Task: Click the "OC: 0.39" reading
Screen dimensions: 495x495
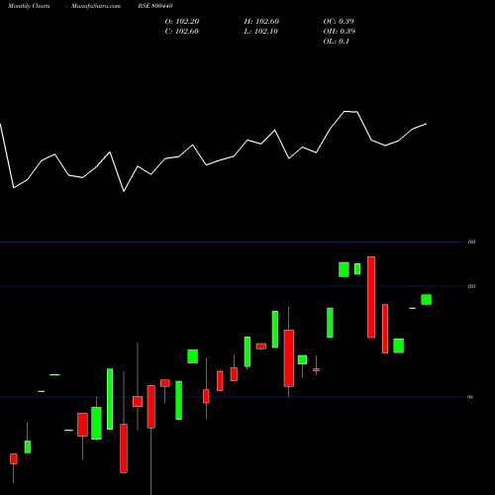Action: 339,22
